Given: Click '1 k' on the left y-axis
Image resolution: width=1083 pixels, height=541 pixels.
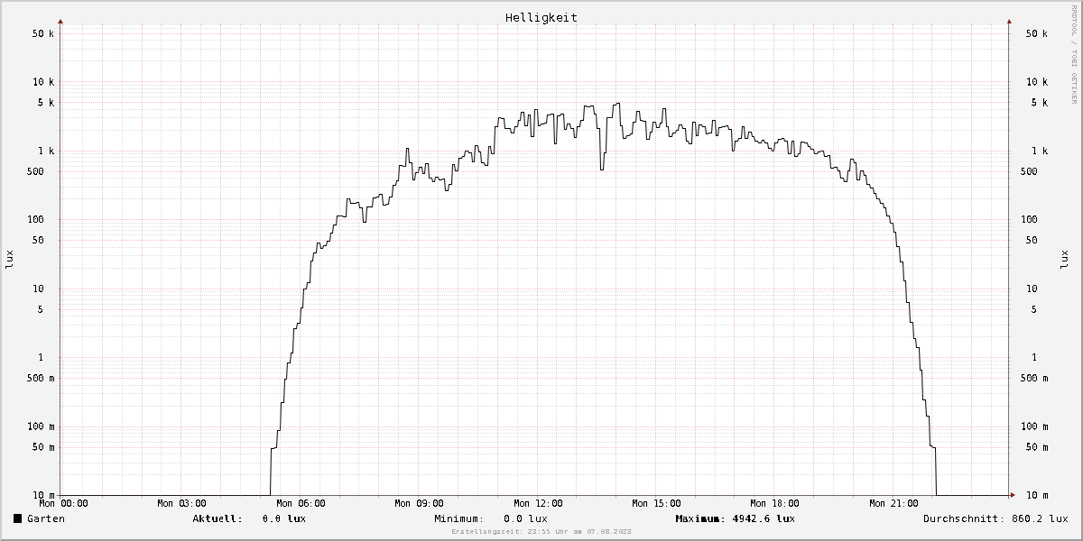Looking at the screenshot, I should (45, 151).
